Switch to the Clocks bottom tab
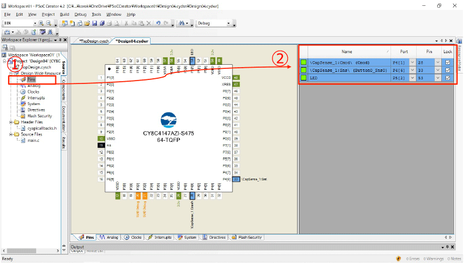 pyautogui.click(x=133, y=238)
